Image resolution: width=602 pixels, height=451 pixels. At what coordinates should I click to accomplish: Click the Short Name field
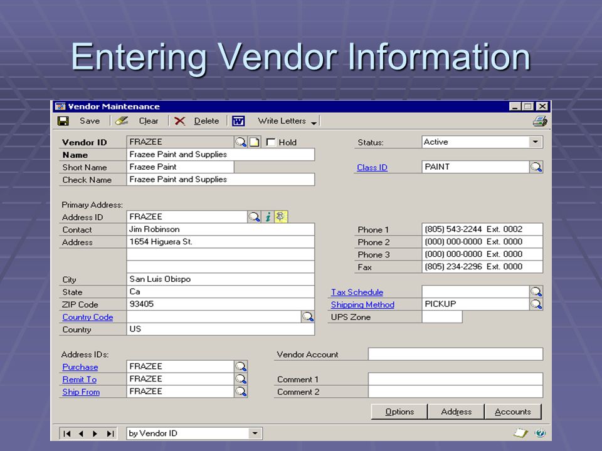[180, 167]
